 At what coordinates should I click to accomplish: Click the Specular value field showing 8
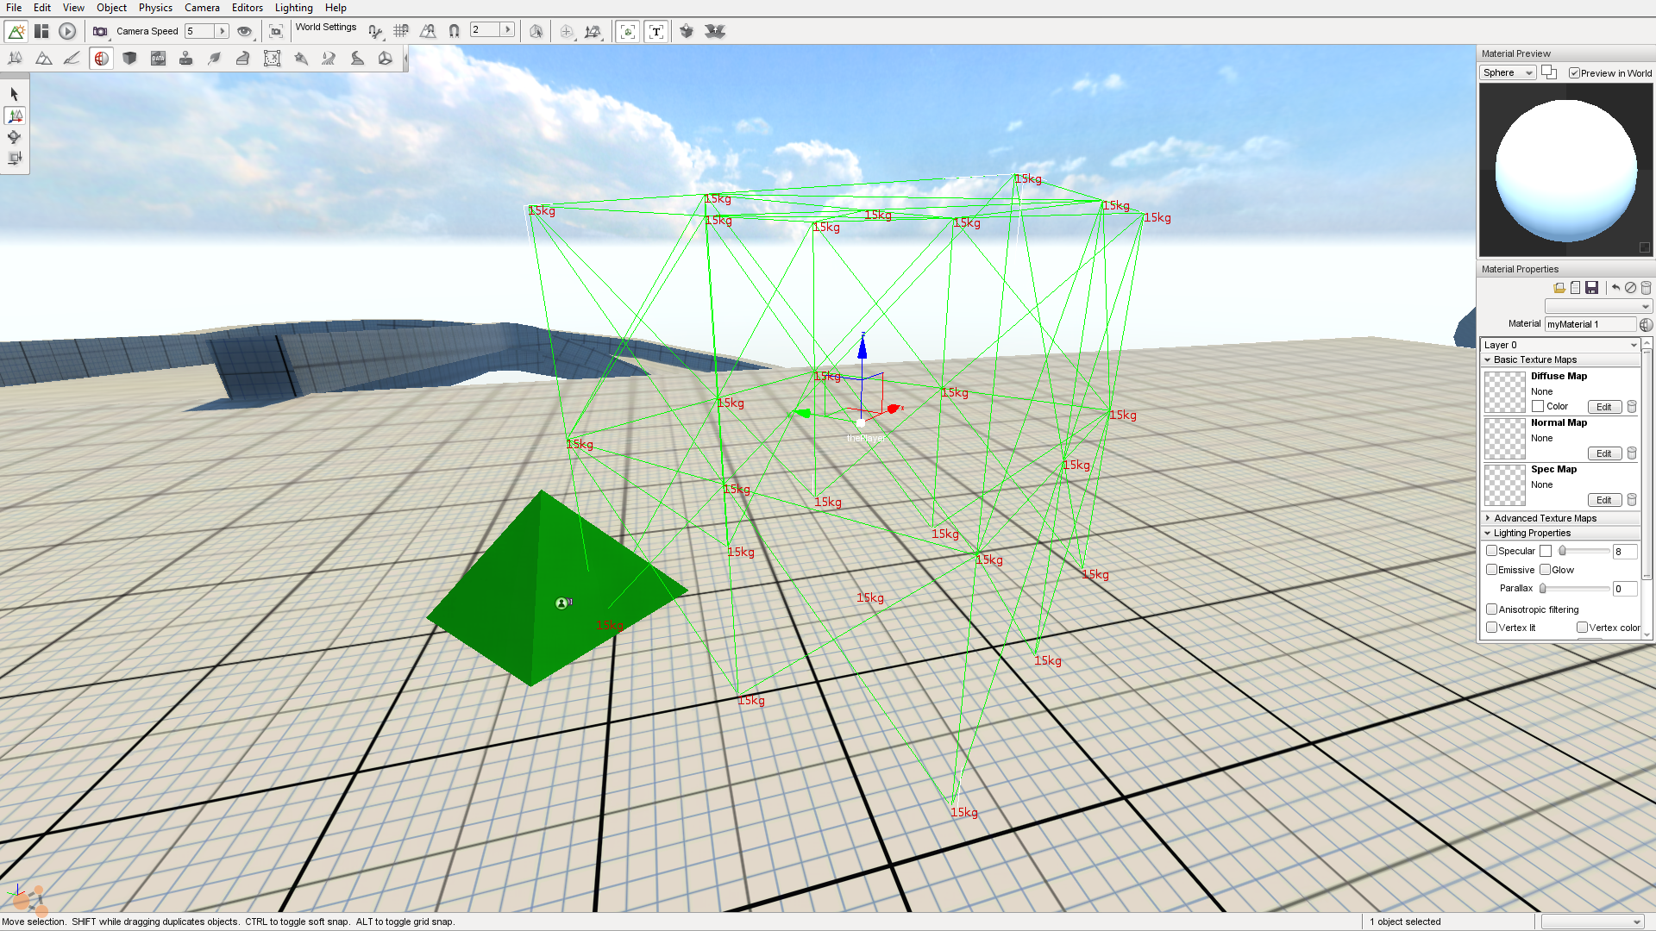[1624, 552]
